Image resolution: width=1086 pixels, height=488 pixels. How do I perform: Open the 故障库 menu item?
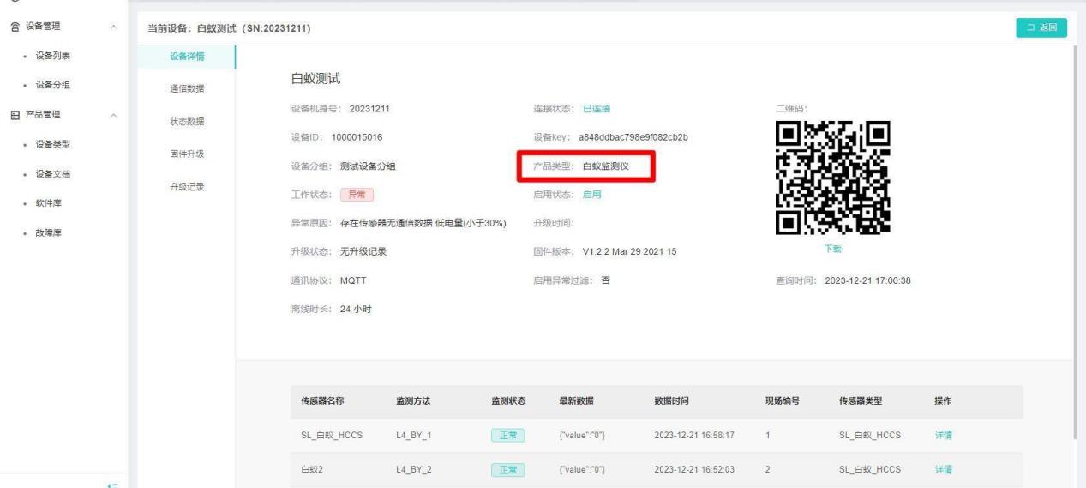click(x=47, y=231)
